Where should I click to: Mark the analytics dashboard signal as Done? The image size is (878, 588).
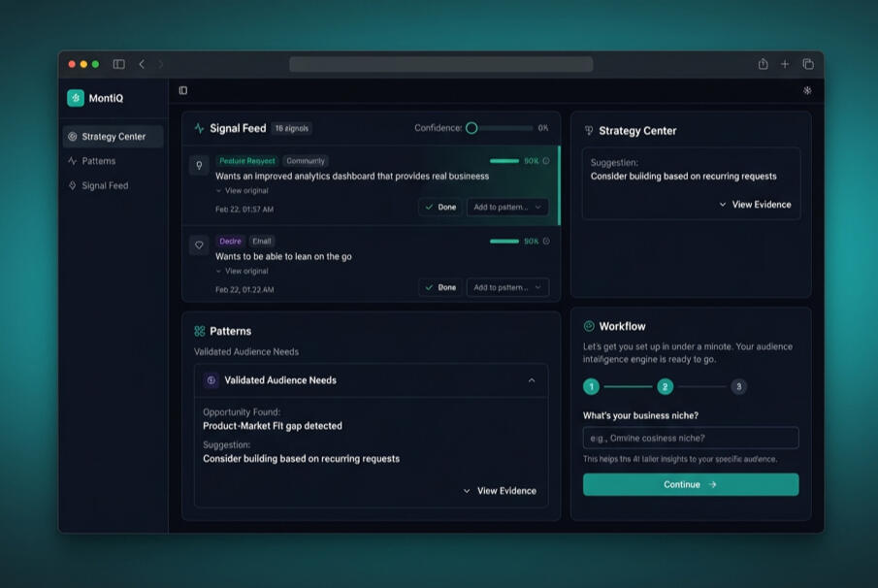point(440,207)
